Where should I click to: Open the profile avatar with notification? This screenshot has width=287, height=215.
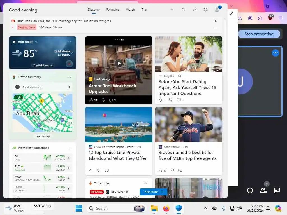pos(217,9)
